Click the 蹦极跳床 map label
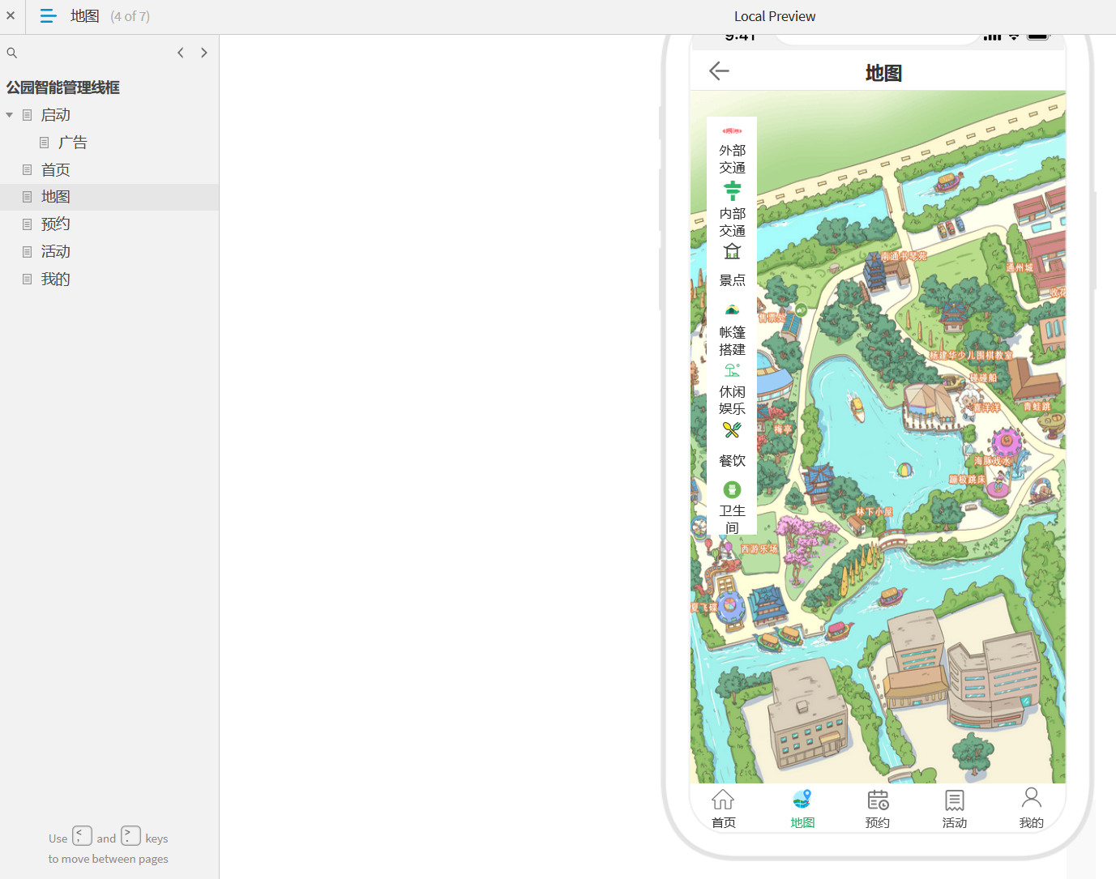This screenshot has width=1116, height=879. [x=968, y=480]
